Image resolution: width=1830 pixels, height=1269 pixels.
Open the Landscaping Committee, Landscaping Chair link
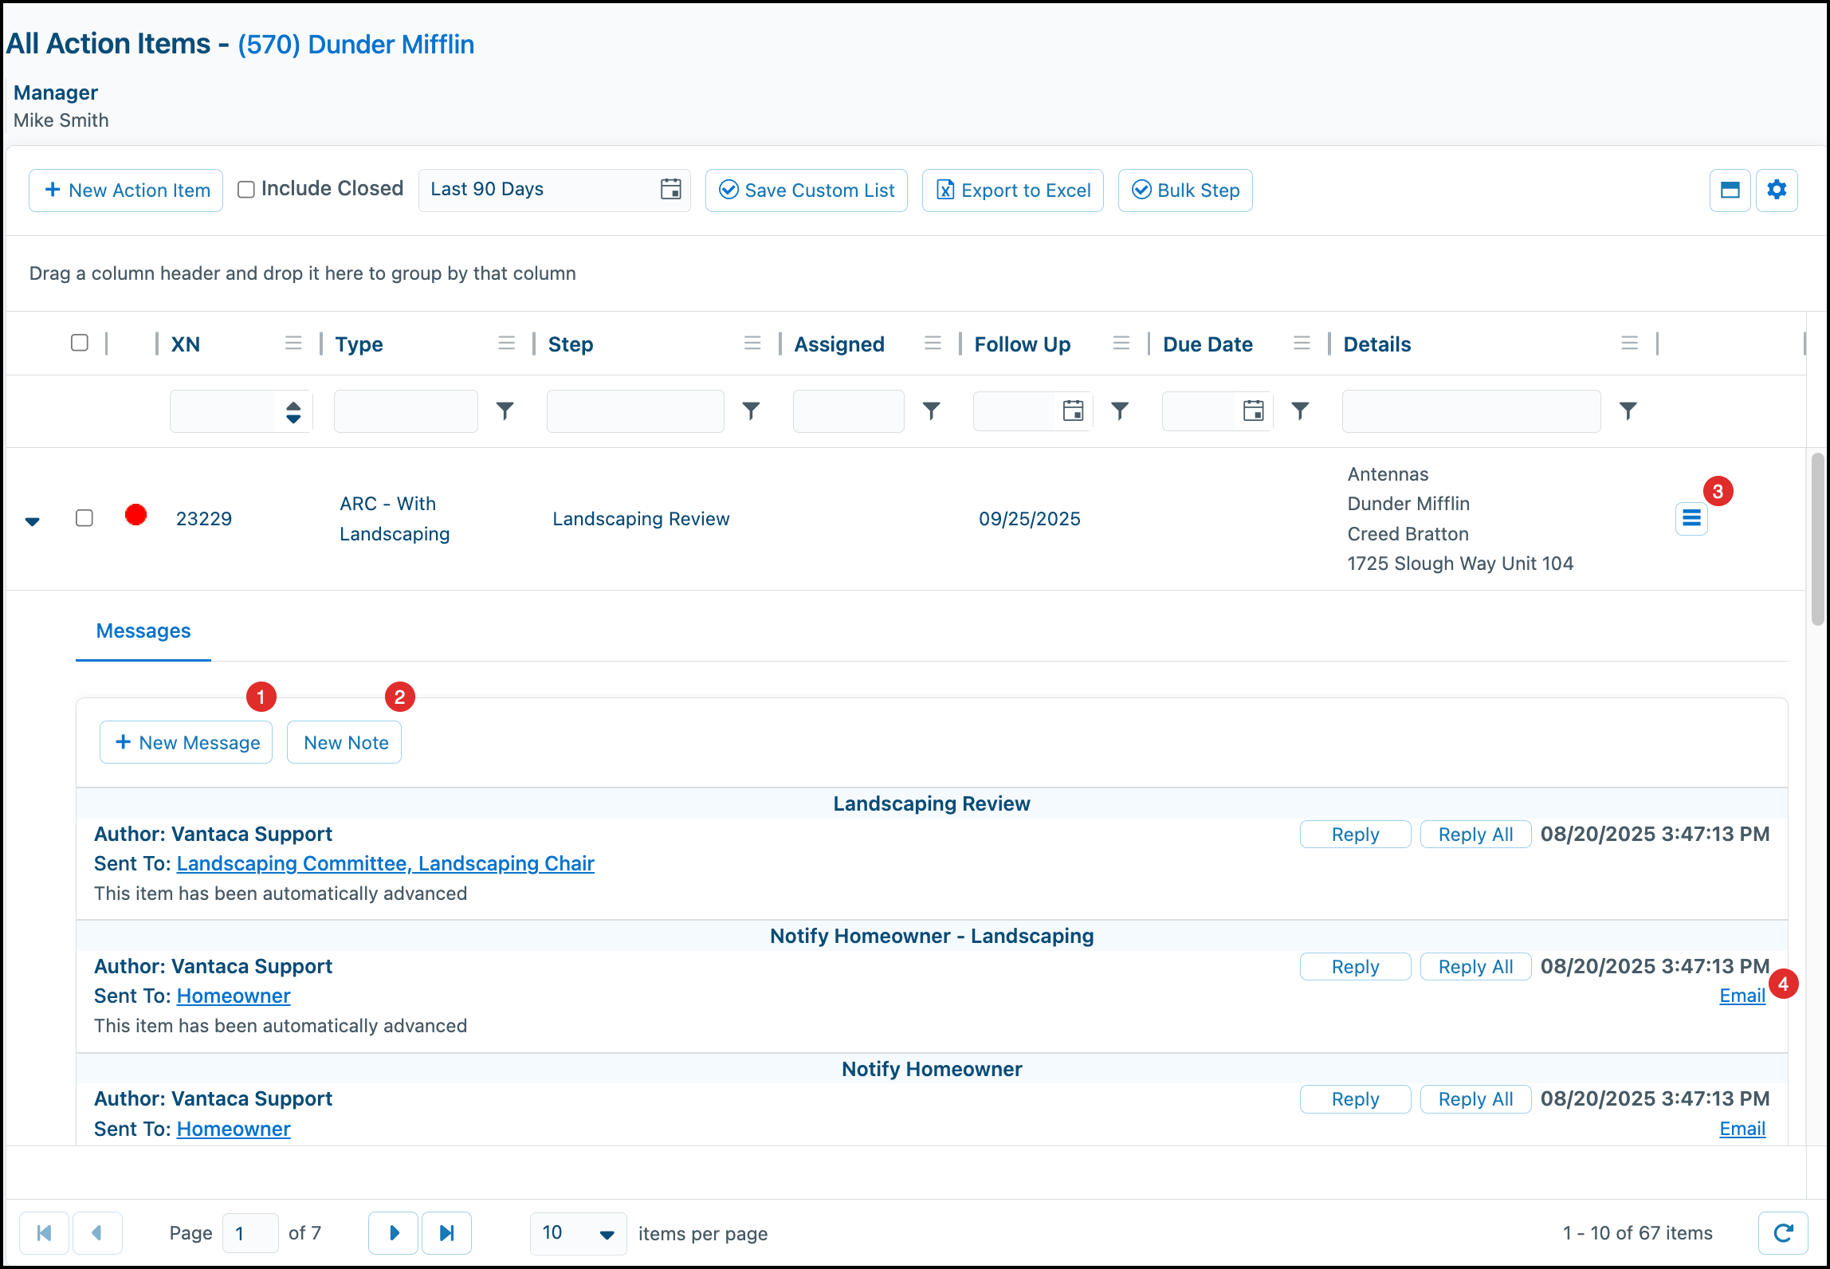pyautogui.click(x=385, y=864)
